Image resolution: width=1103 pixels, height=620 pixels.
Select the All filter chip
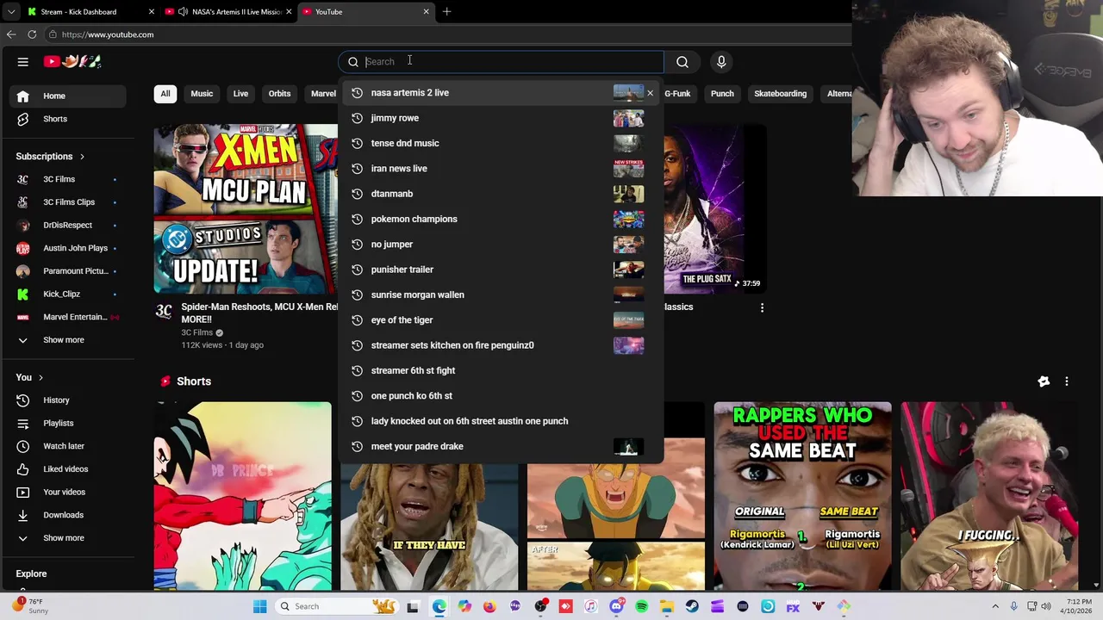pos(165,94)
